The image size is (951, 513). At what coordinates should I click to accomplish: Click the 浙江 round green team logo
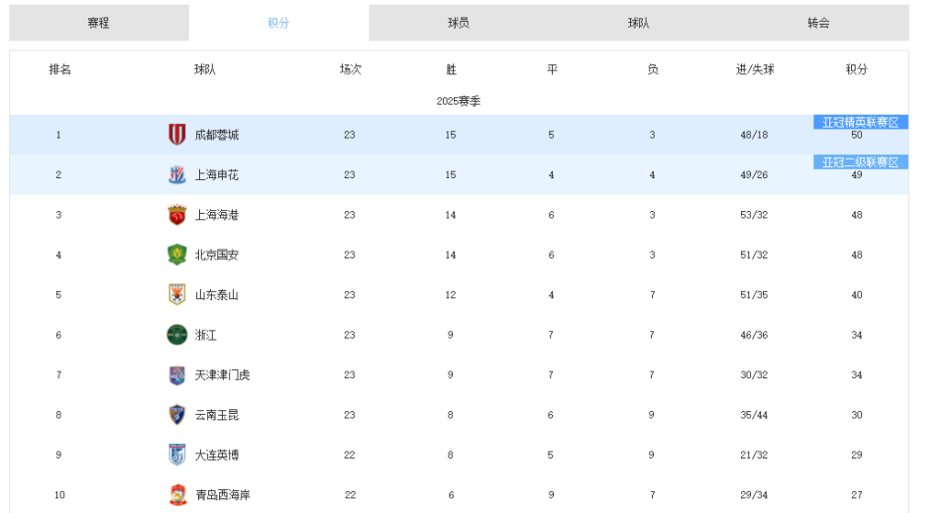click(x=176, y=335)
